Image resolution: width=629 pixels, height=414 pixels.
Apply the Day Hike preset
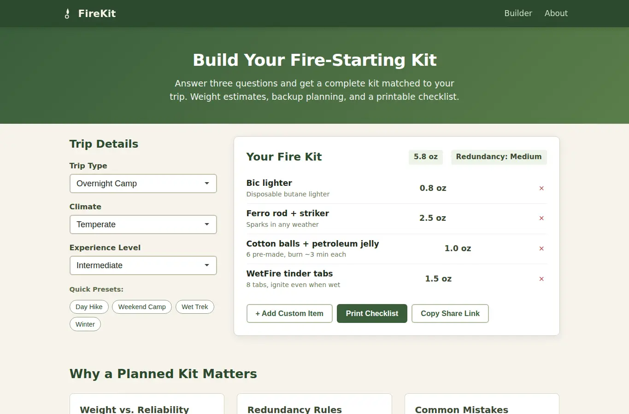point(89,307)
